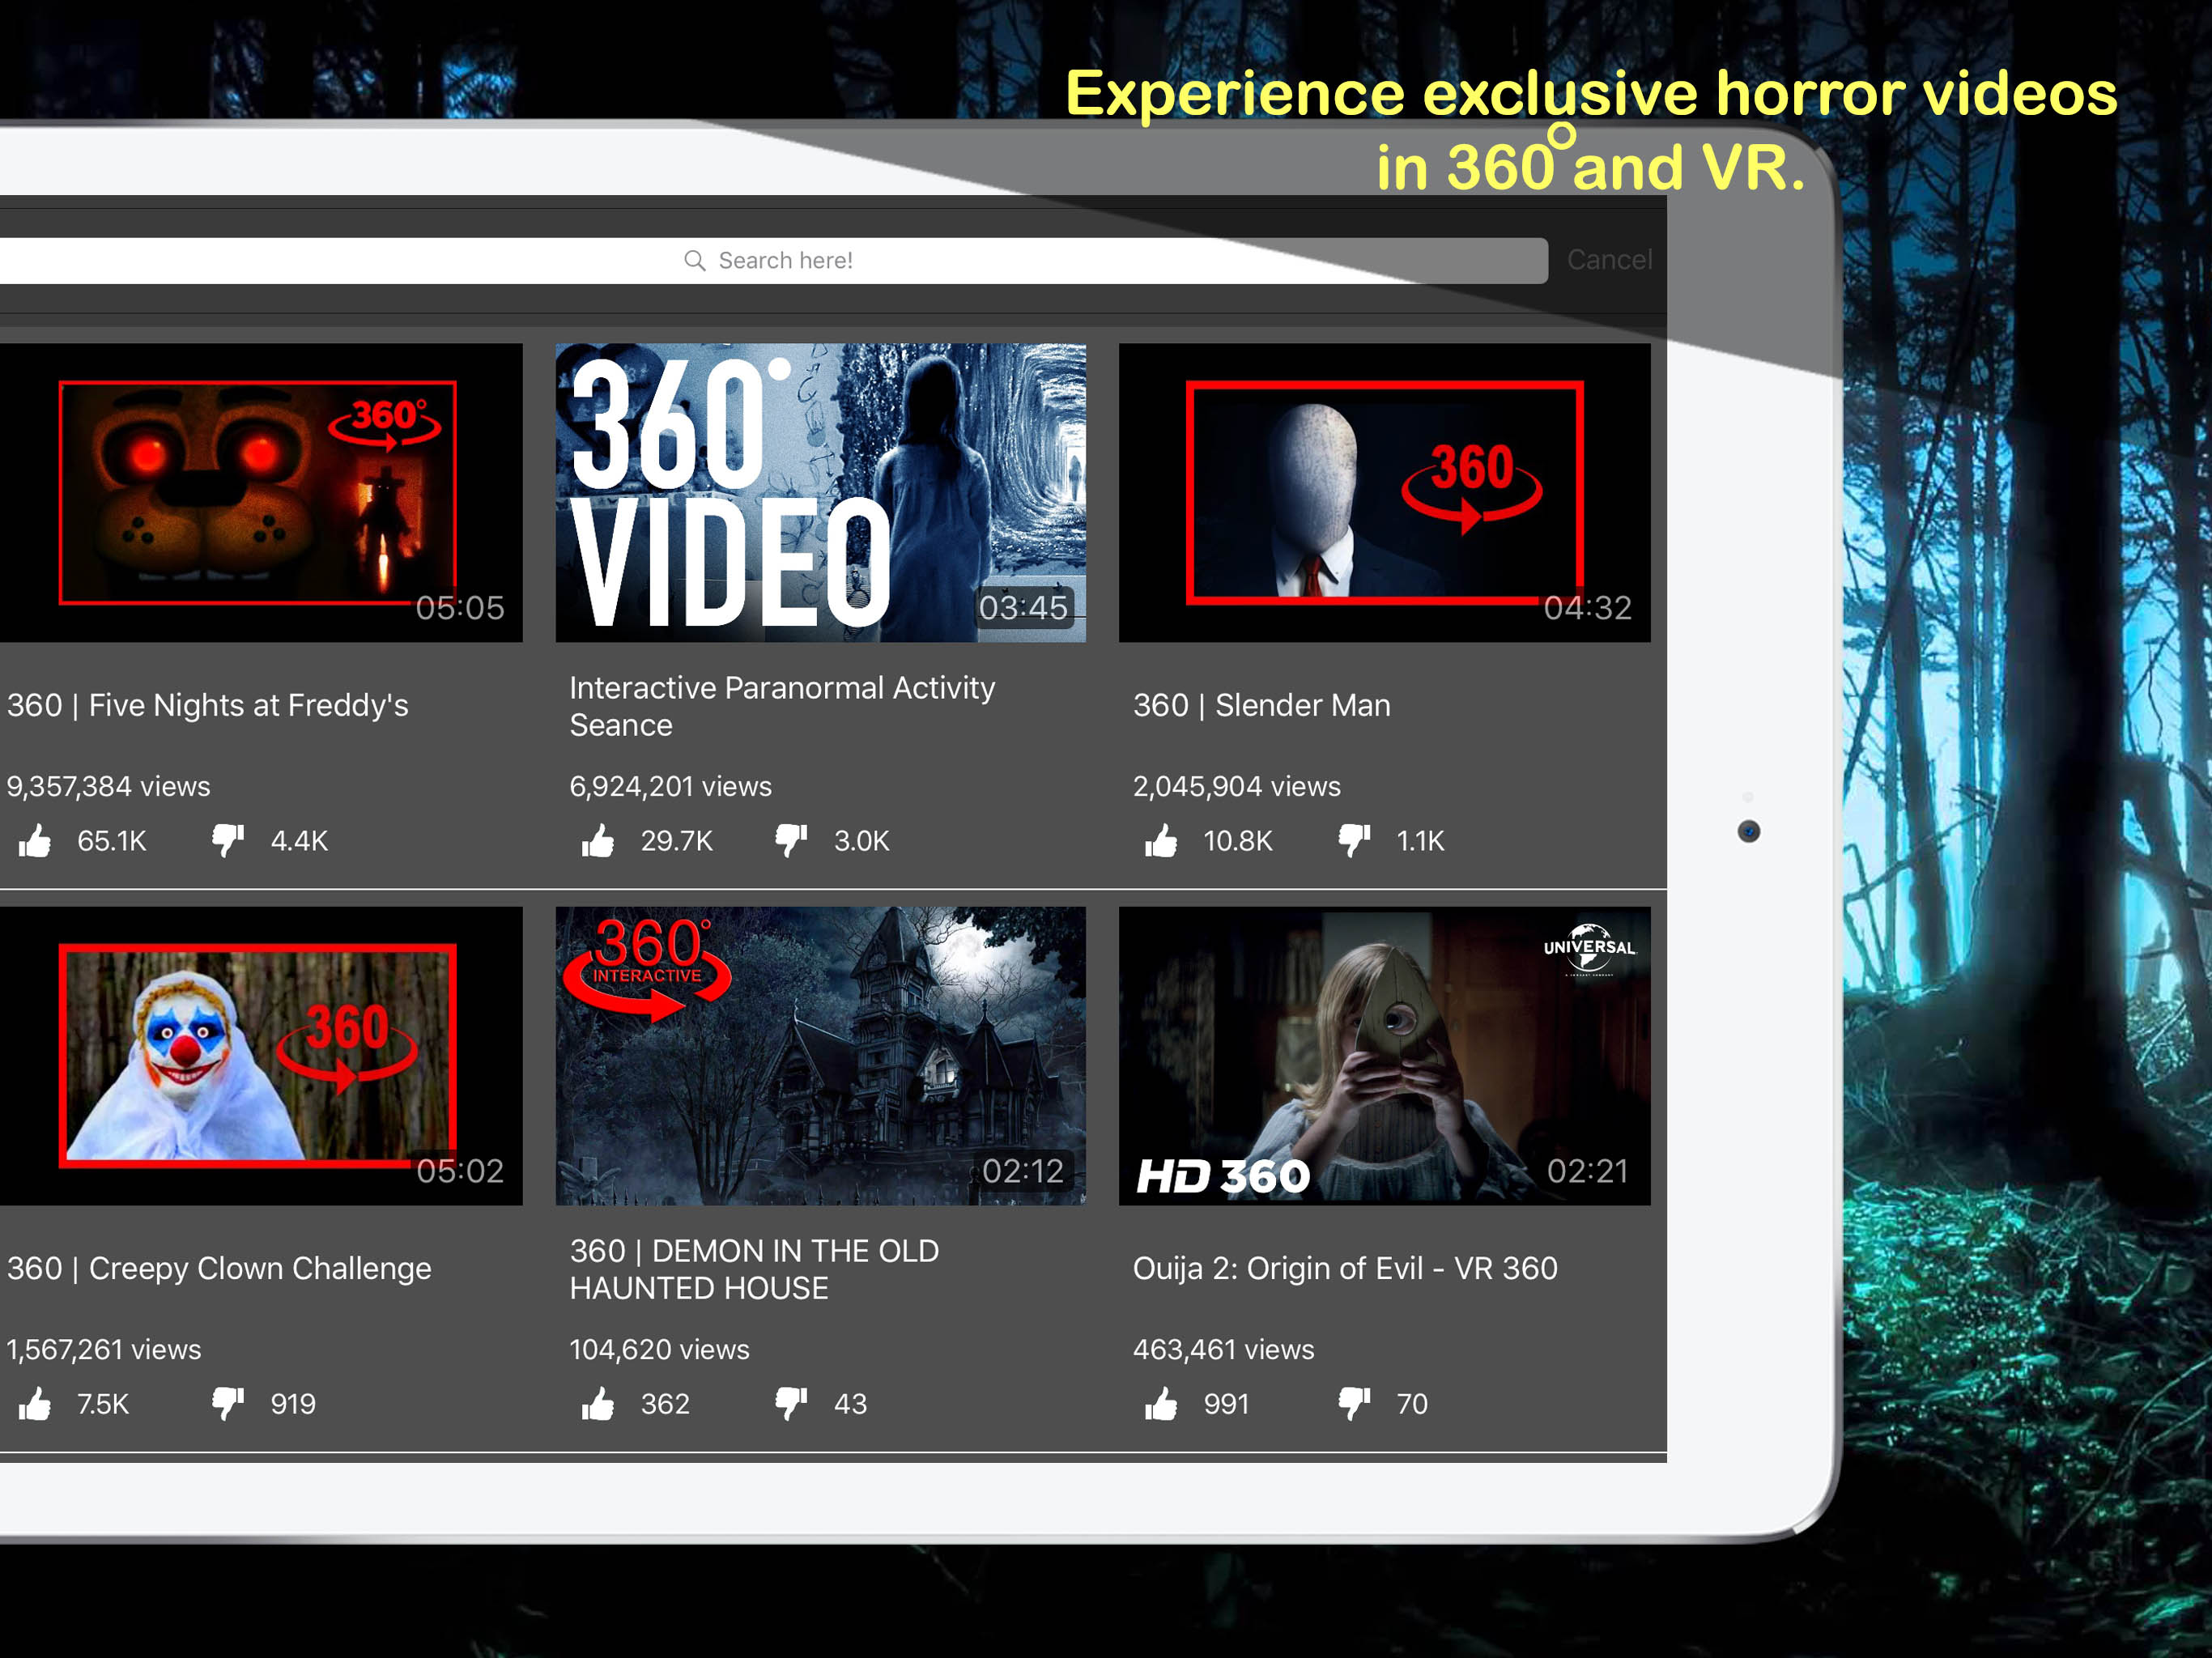Click the '1.1K' dislike count
Image resolution: width=2212 pixels, height=1658 pixels.
coord(1421,841)
